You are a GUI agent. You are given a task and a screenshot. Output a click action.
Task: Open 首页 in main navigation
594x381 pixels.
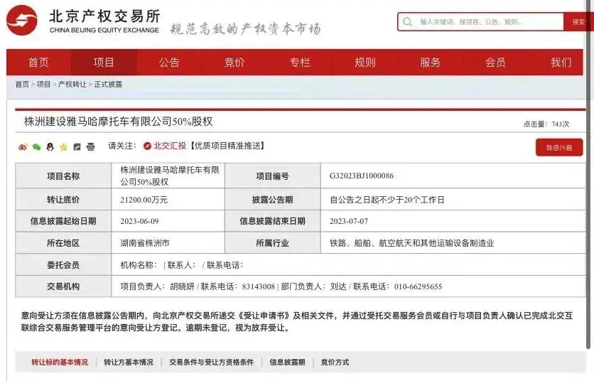pos(38,62)
